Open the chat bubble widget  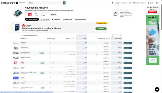coord(157,89)
